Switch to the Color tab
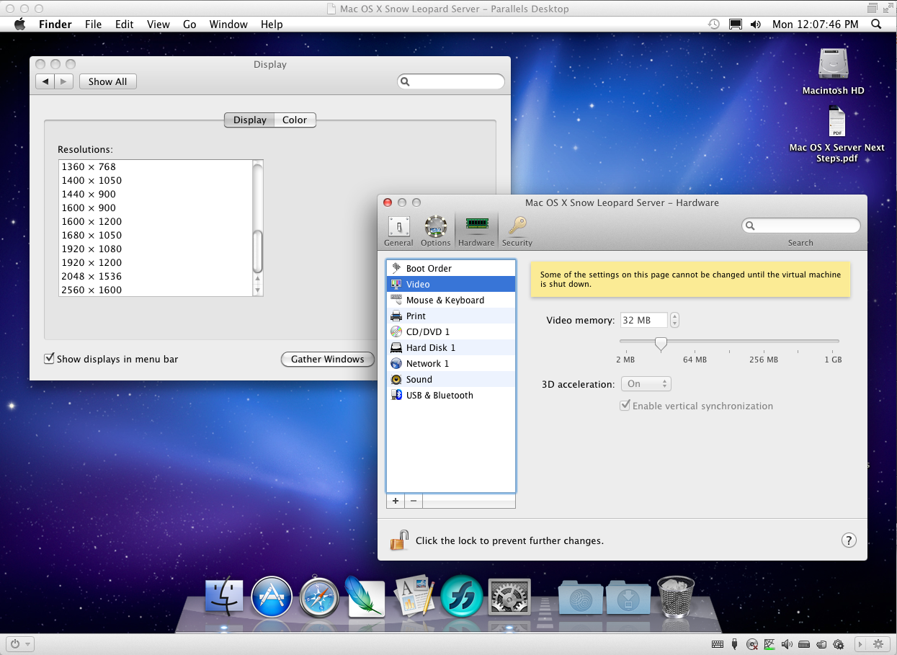 (295, 120)
